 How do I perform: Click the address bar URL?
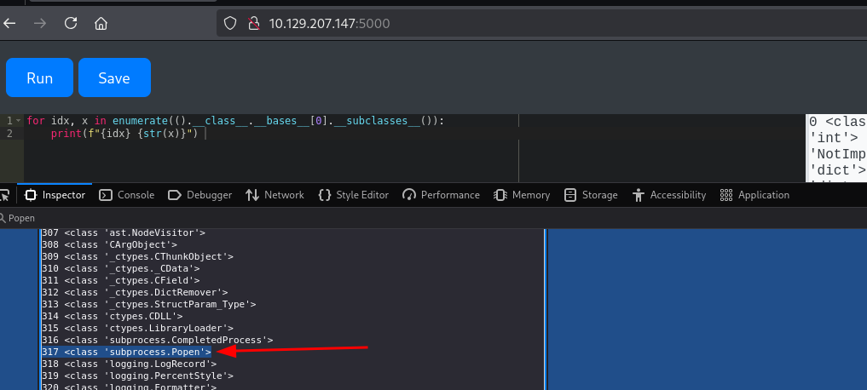pos(329,23)
